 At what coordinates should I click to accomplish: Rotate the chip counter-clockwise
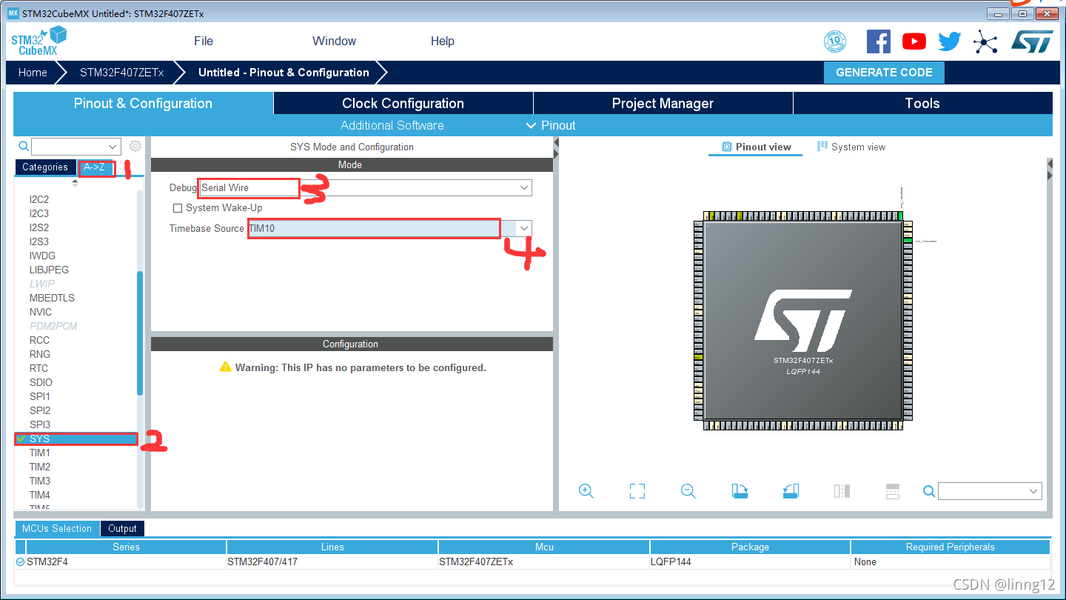click(x=791, y=491)
